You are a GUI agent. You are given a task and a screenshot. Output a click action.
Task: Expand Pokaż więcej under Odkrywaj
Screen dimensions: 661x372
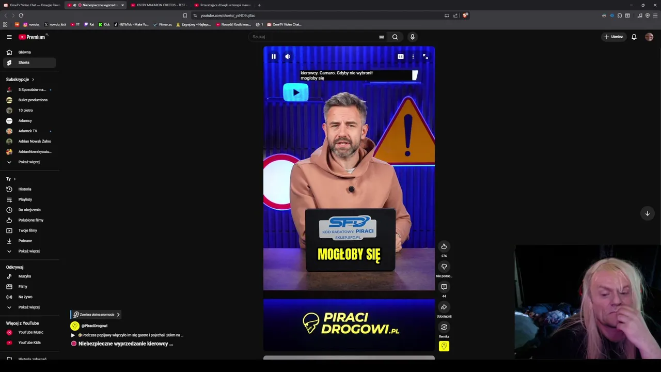[x=29, y=307]
